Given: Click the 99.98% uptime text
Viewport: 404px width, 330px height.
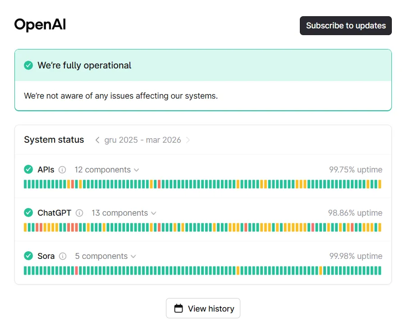Looking at the screenshot, I should tap(356, 256).
